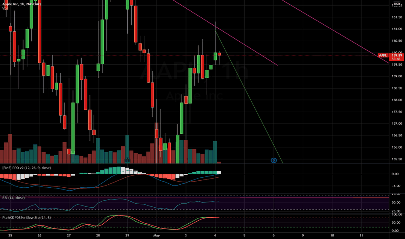Click the 160.50 price axis label
The height and width of the screenshot is (239, 405).
pos(397,41)
